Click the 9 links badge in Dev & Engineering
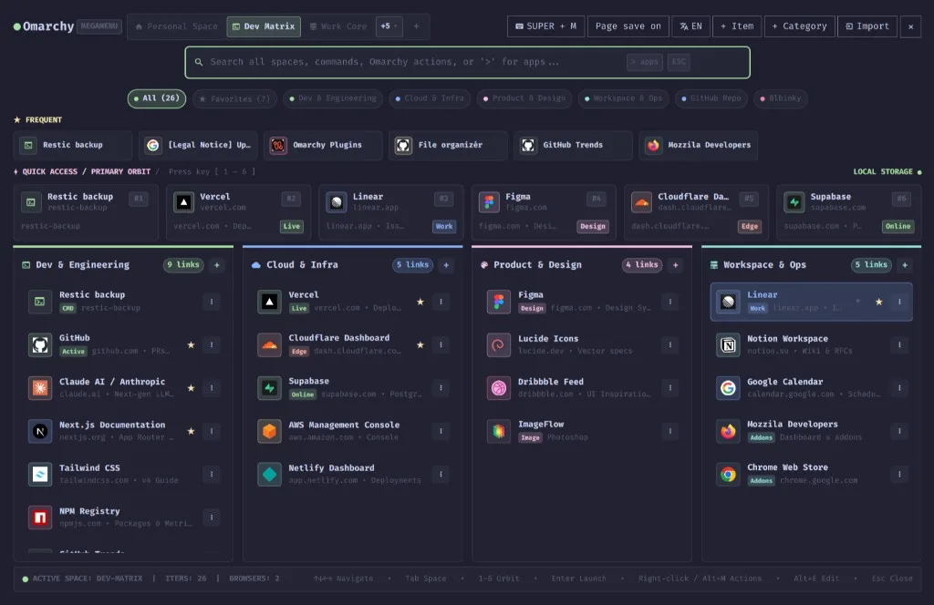 183,265
